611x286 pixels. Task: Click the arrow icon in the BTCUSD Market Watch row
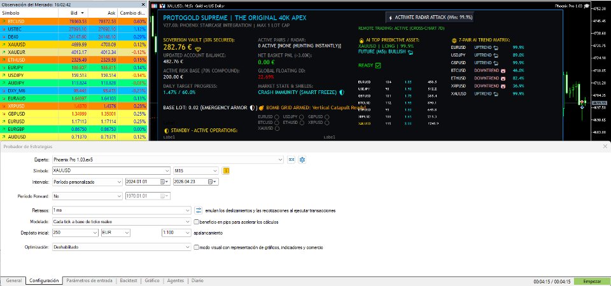click(4, 21)
